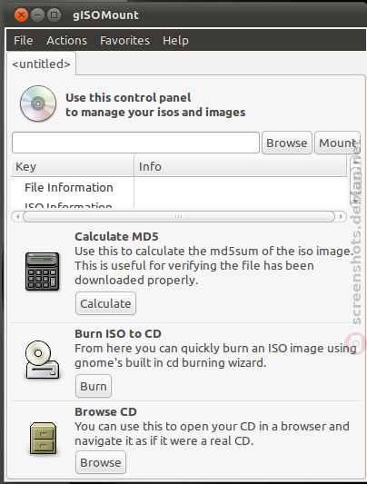Click the horizontal scrollbar left arrow

17,216
